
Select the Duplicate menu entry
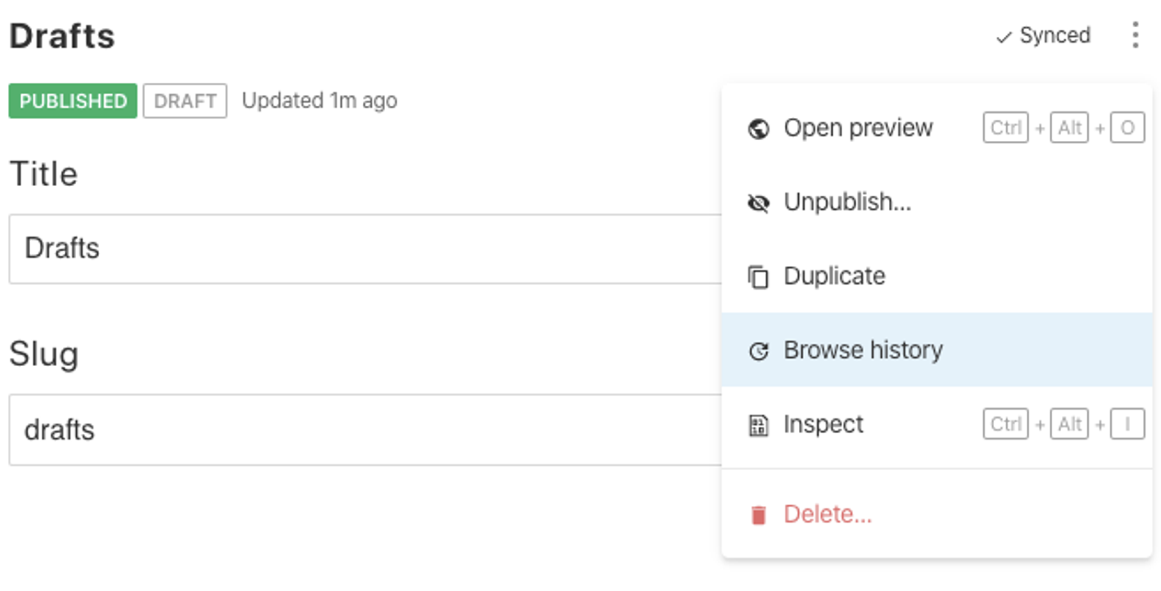pos(834,276)
